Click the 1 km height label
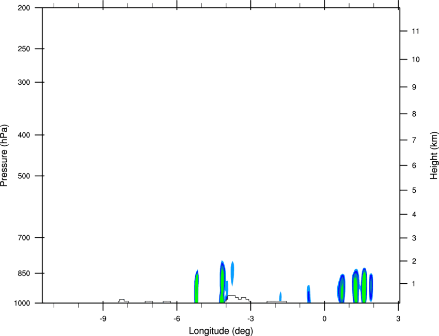 pos(414,284)
